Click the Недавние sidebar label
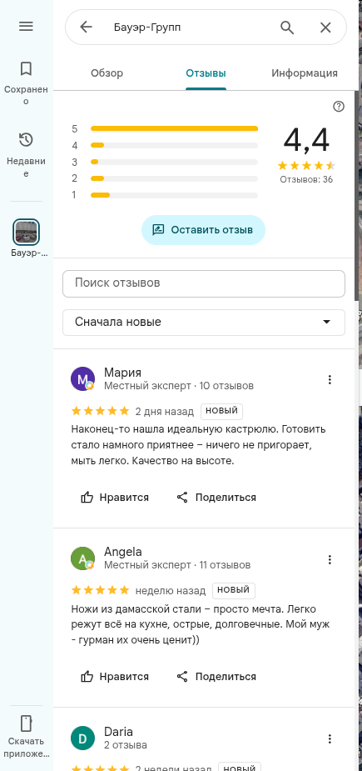This screenshot has height=771, width=362. point(26,168)
